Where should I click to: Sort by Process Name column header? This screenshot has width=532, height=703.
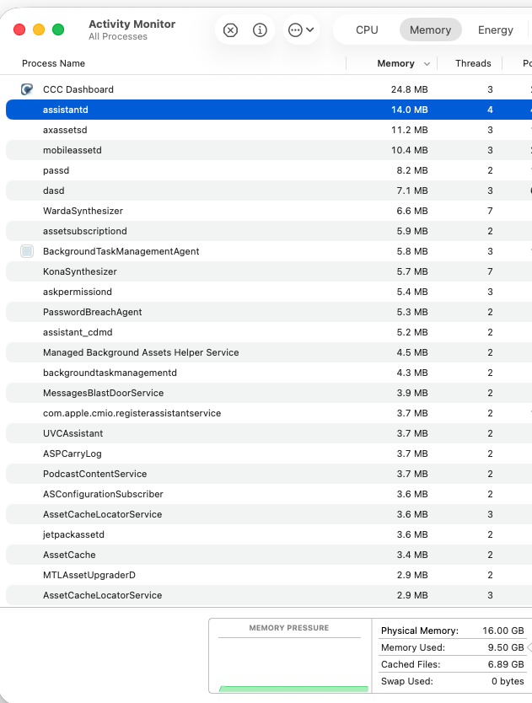[53, 63]
